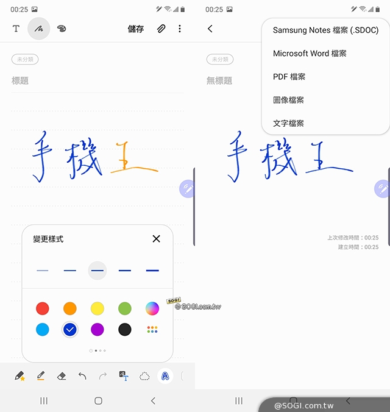Choose the lasso selection tool
The width and height of the screenshot is (390, 412).
click(x=144, y=376)
